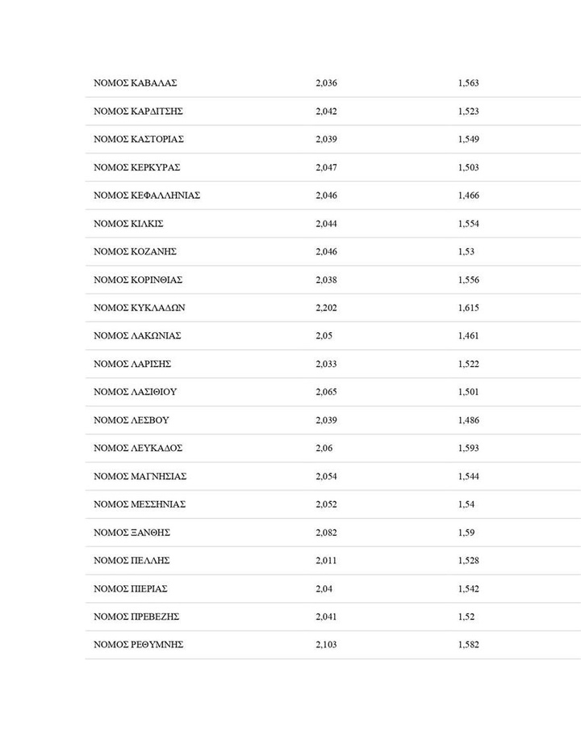Select the 1,461 value for ΛΑΚΩΝΙΑΣ

pyautogui.click(x=468, y=335)
